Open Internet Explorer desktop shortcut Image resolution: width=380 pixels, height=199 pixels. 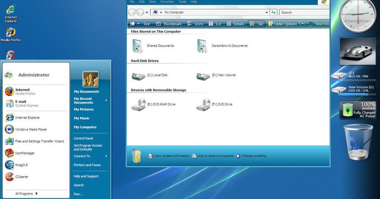tap(11, 14)
